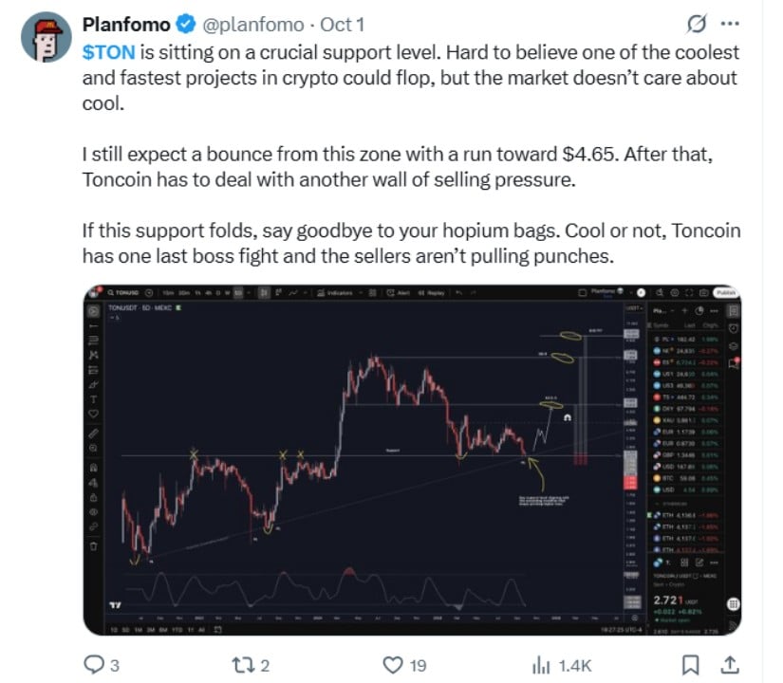Click the Publish button on the chart

(x=727, y=293)
